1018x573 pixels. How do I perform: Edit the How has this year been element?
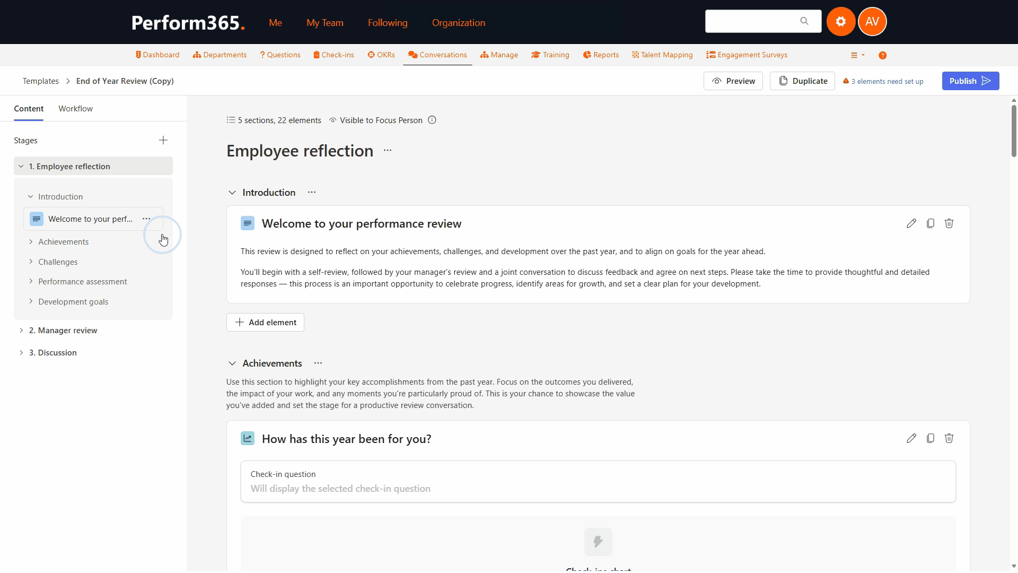coord(911,438)
